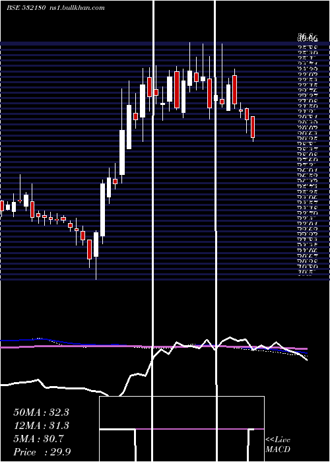Click the BSE 532180 ticker label

point(26,8)
